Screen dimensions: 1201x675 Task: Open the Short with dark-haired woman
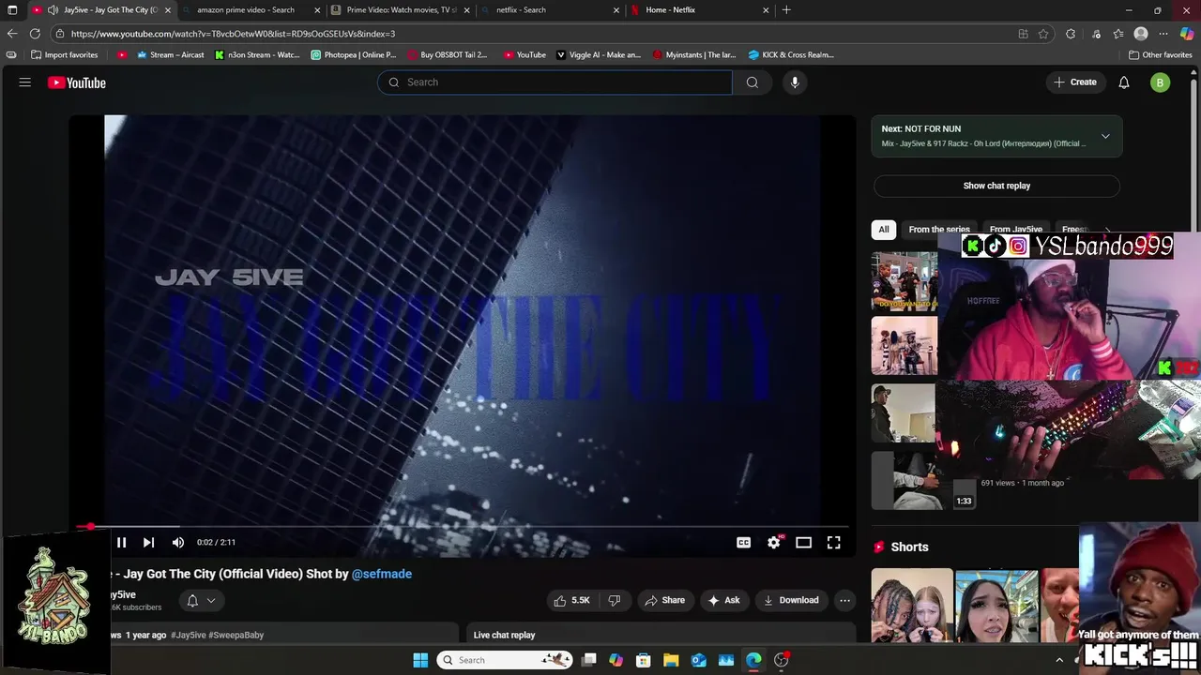click(996, 605)
